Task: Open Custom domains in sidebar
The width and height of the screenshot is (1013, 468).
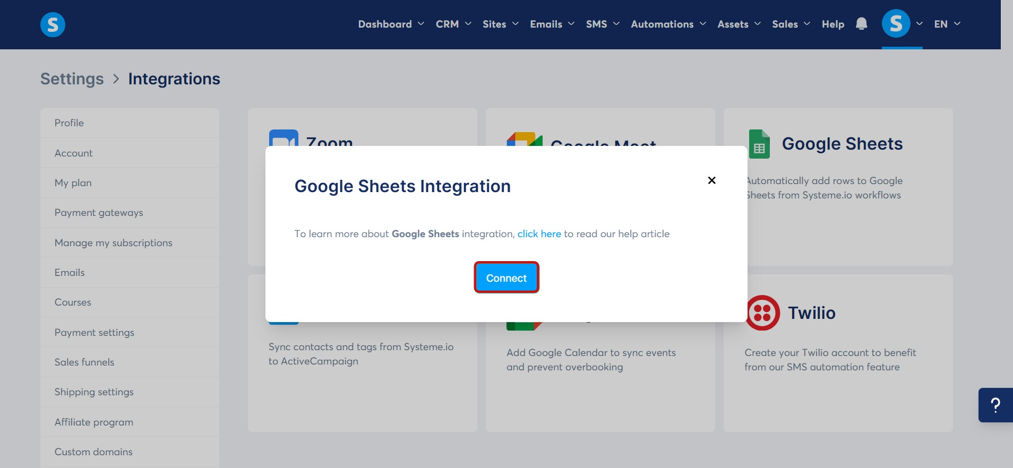Action: click(x=130, y=452)
